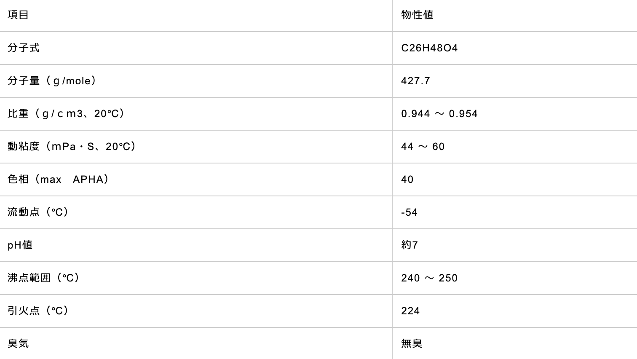
Task: Click the 0.944 ～ 0.954 value
Action: [439, 114]
